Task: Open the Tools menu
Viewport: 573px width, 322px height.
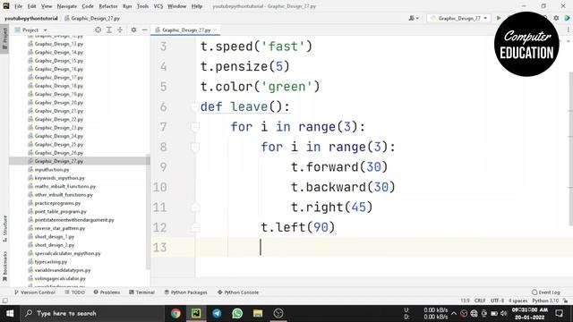Action: tap(142, 6)
